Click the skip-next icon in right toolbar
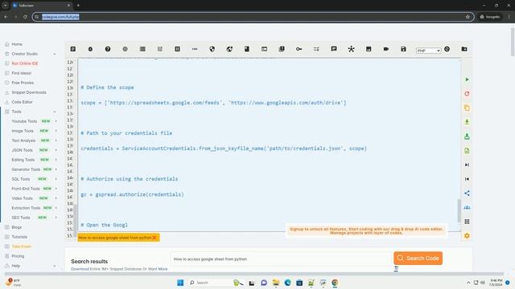Screen dimensions: 515x289 pos(467,165)
